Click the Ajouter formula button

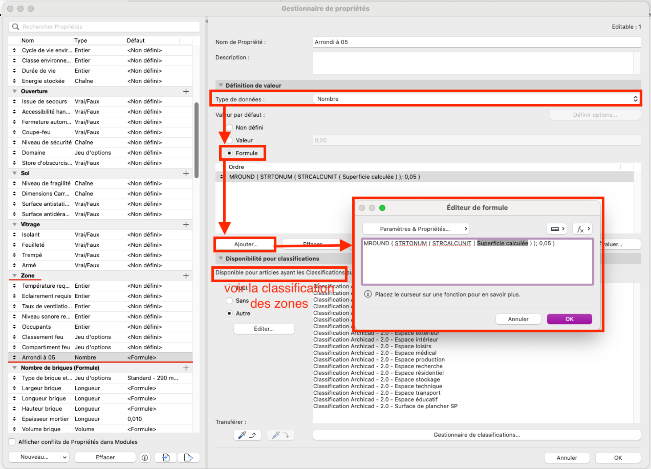coord(246,245)
